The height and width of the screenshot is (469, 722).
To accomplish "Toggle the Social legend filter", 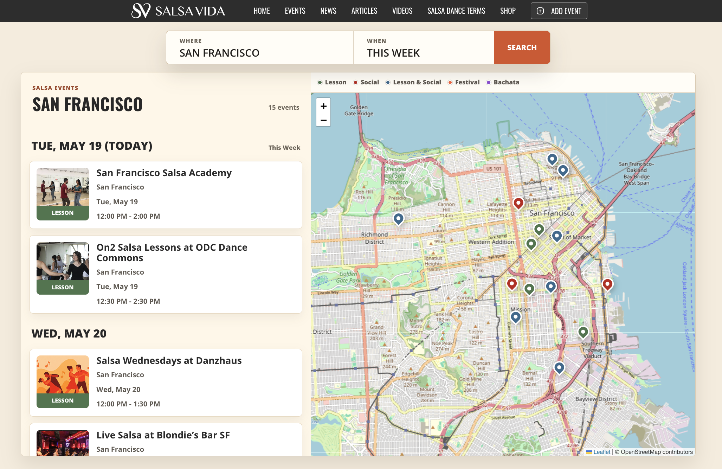I will click(x=366, y=82).
